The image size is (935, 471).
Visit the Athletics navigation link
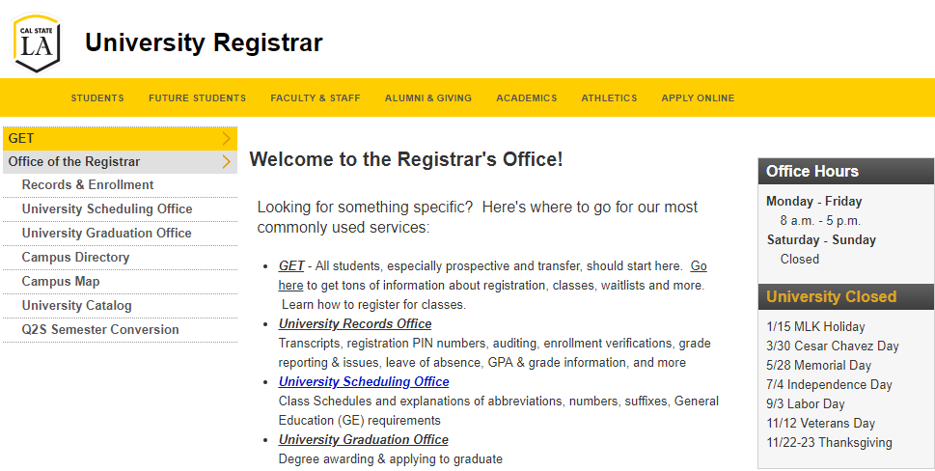(609, 98)
